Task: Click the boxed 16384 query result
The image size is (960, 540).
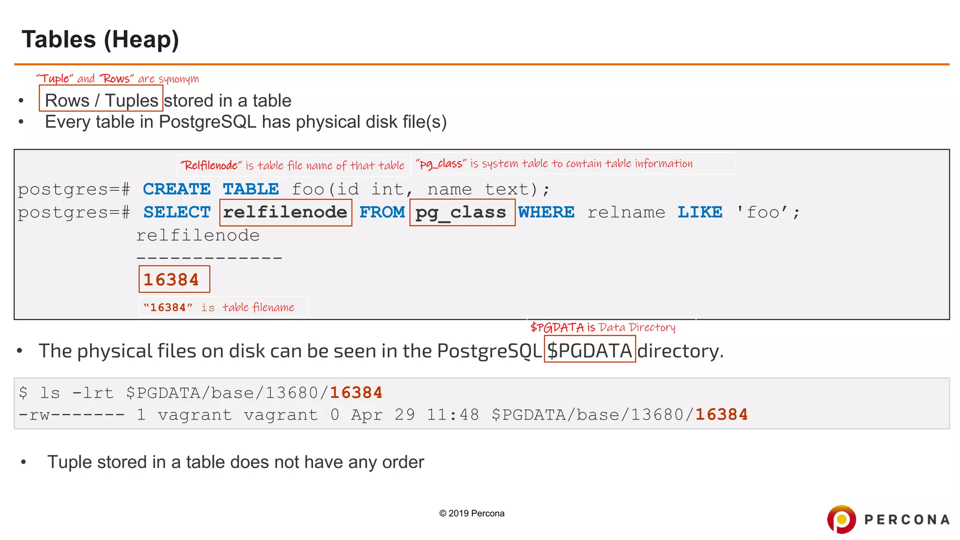Action: pyautogui.click(x=174, y=279)
